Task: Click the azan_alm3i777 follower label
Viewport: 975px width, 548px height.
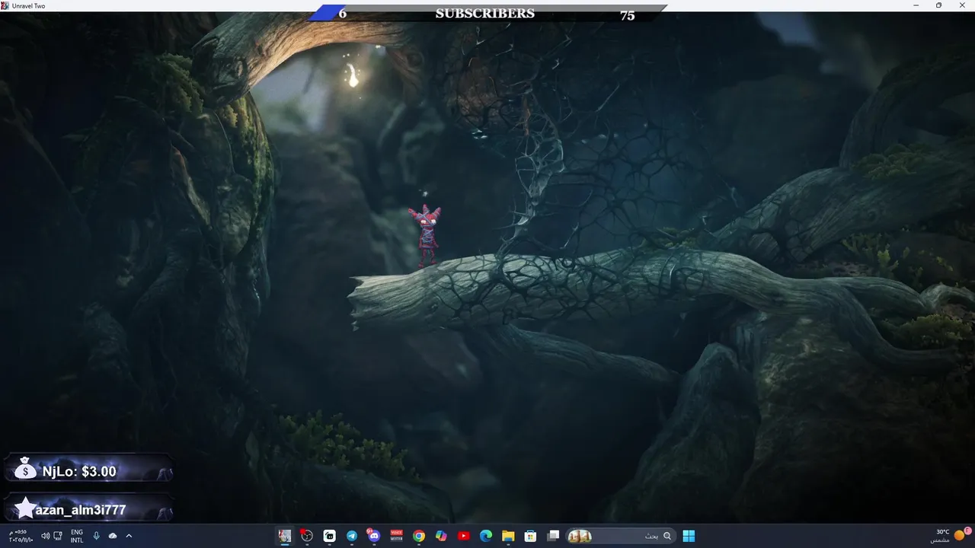Action: click(x=81, y=510)
